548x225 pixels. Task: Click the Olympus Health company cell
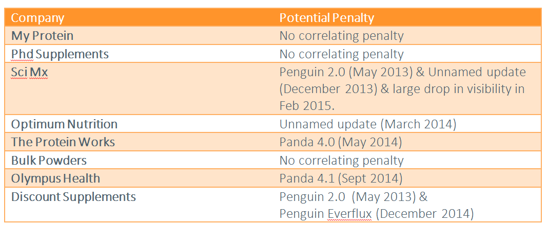click(x=140, y=178)
